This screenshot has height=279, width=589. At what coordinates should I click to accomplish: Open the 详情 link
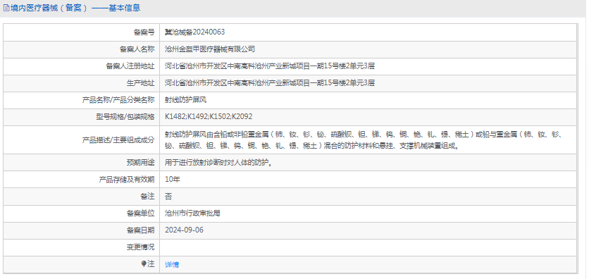click(172, 264)
